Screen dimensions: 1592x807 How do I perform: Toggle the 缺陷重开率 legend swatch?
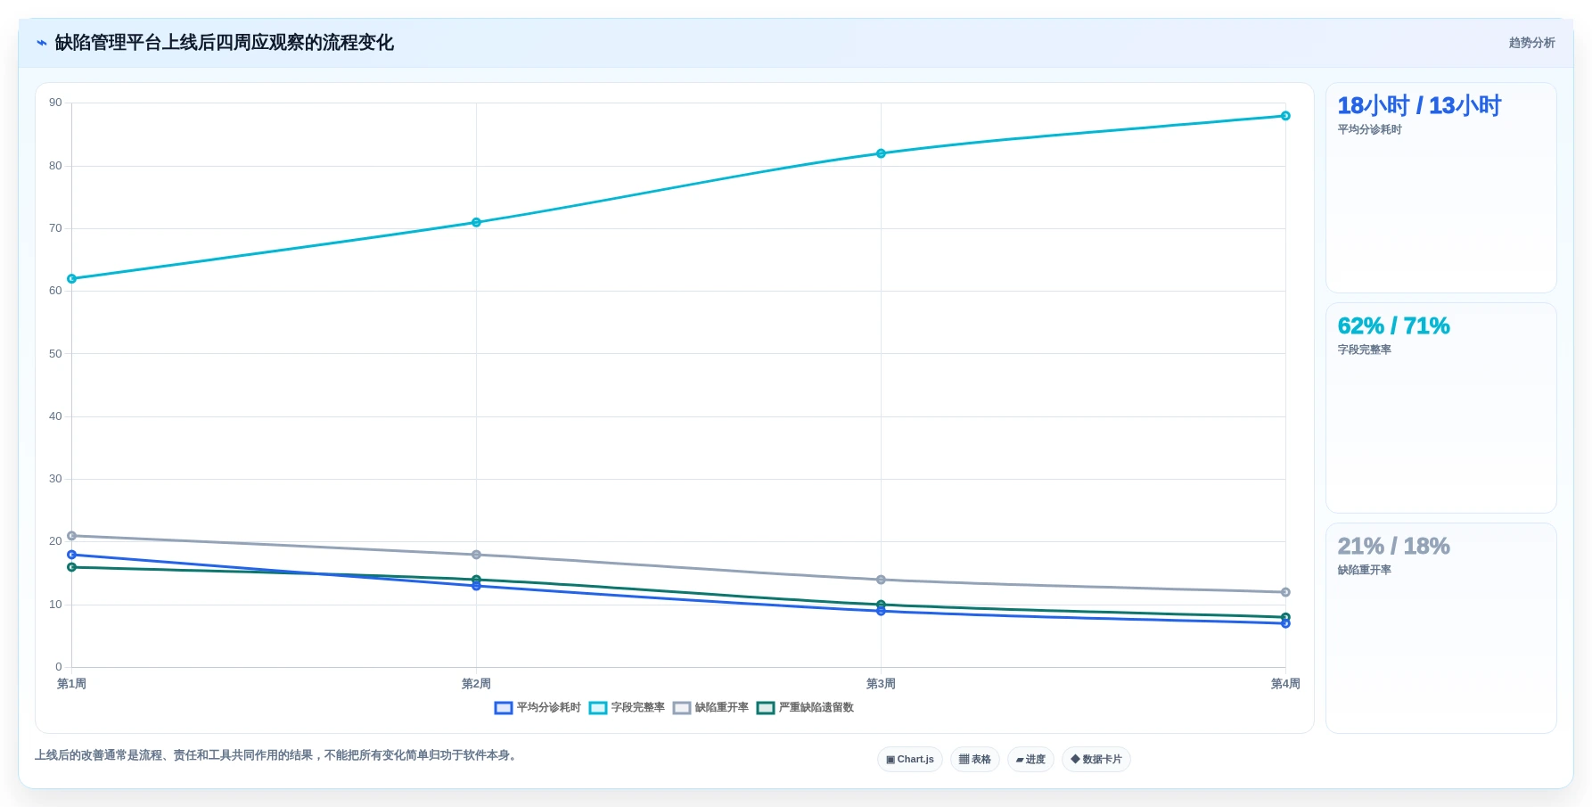[x=682, y=708]
